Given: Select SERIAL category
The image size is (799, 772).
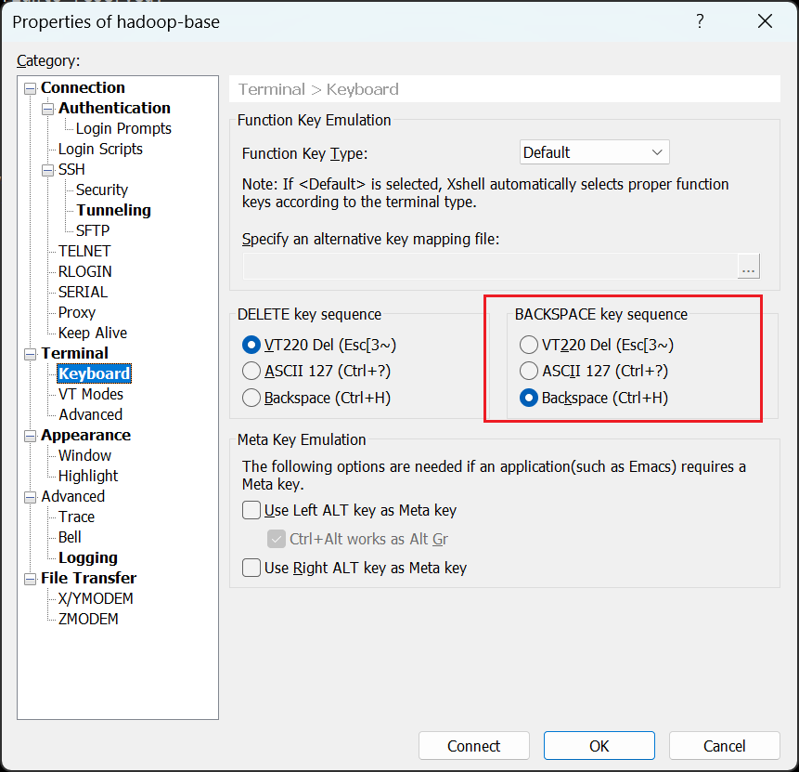Looking at the screenshot, I should coord(84,292).
